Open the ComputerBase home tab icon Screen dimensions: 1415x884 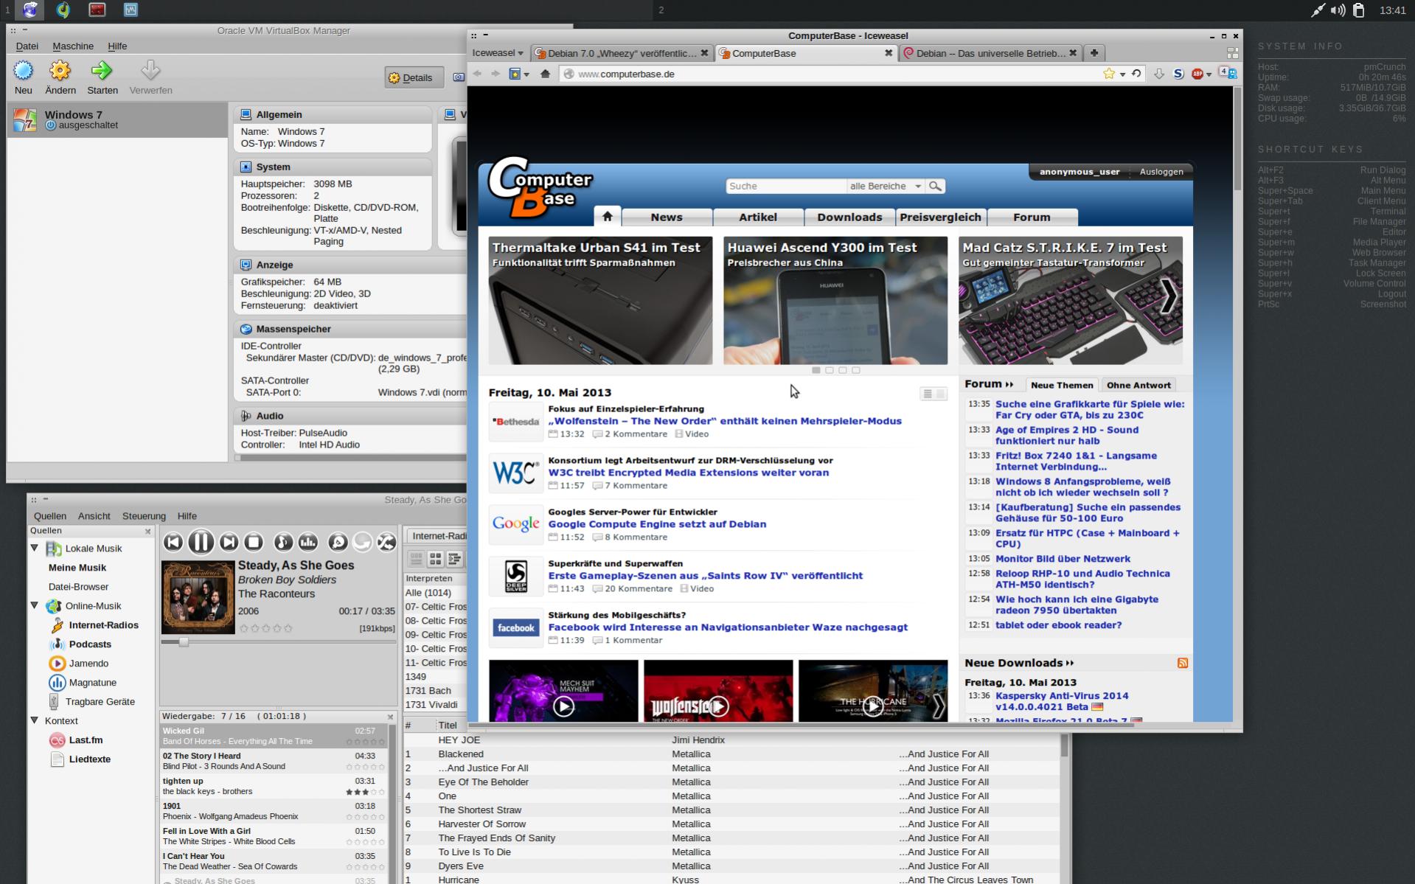click(x=608, y=216)
